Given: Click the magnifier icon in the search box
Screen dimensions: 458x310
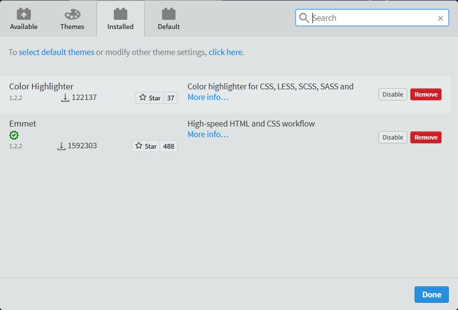Looking at the screenshot, I should tap(304, 17).
